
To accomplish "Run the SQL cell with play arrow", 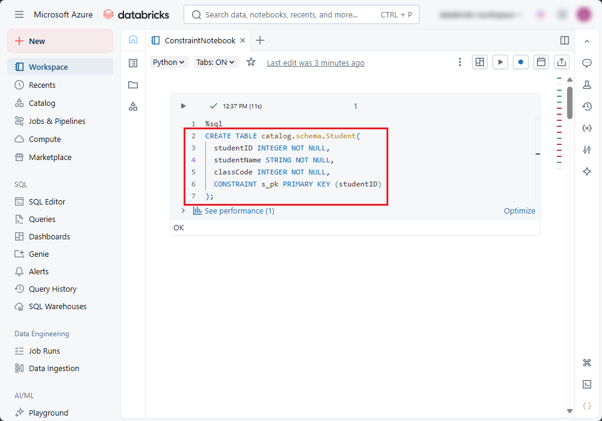I will pyautogui.click(x=184, y=106).
